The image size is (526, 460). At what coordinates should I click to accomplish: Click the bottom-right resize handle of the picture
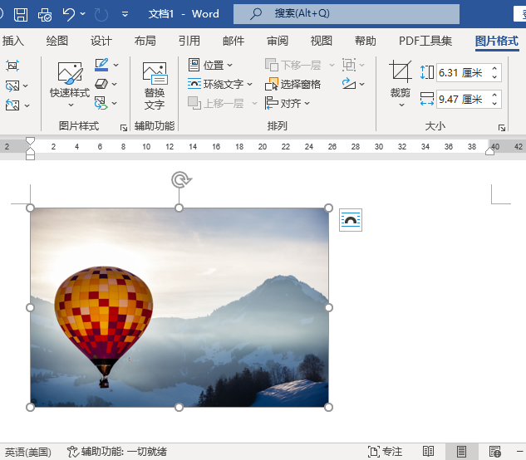pos(328,407)
